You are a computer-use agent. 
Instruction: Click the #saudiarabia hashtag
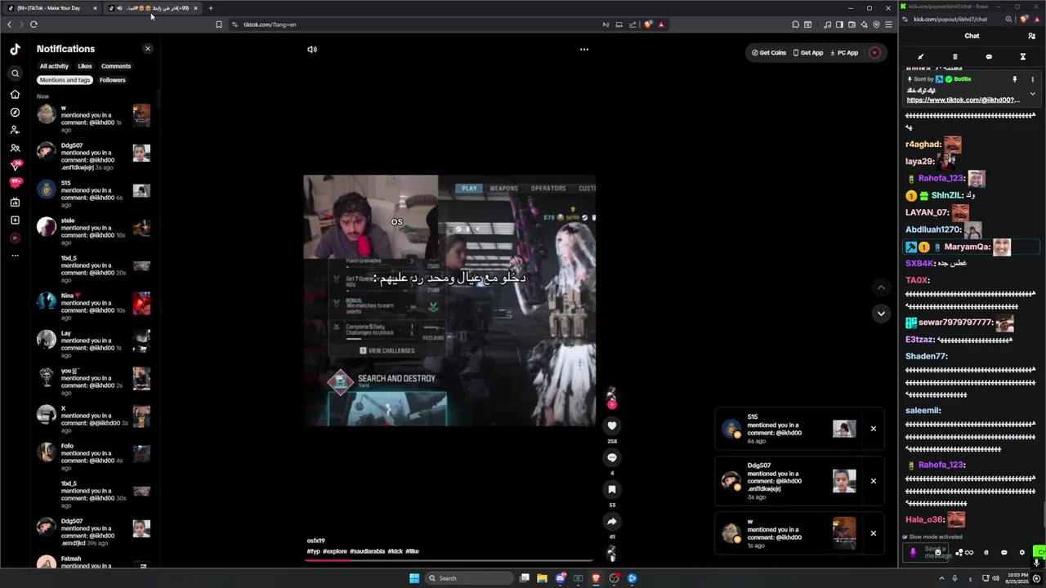(x=367, y=551)
